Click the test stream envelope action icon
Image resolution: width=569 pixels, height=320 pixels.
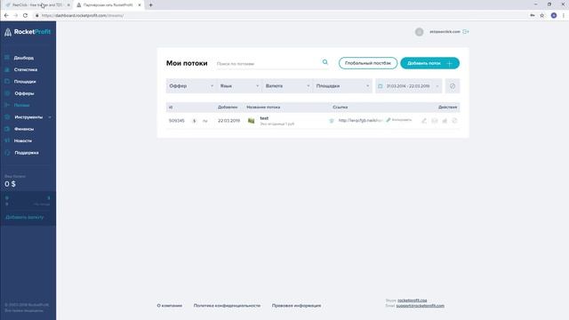435,121
